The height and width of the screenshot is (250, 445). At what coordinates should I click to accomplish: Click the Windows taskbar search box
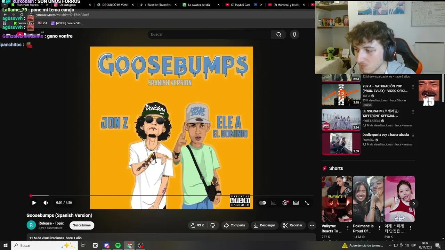[44, 245]
